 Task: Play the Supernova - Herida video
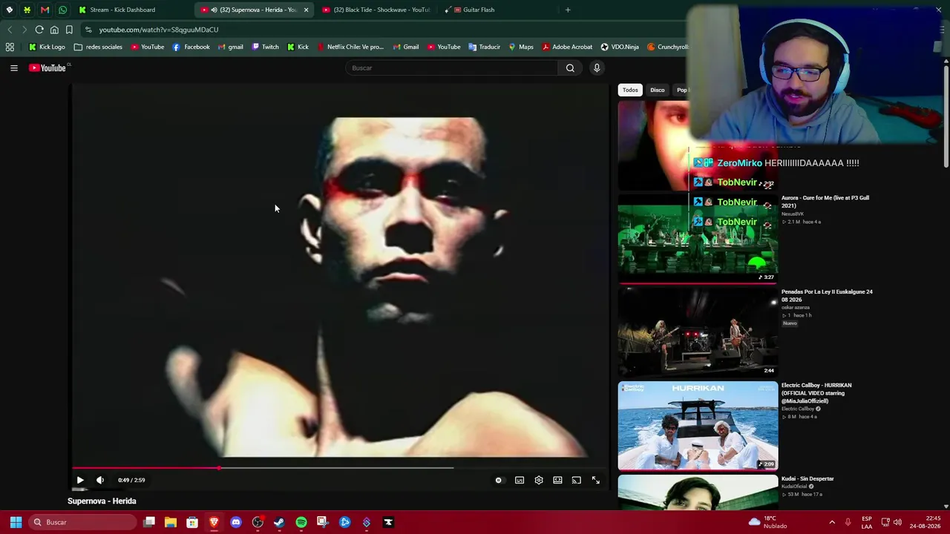pyautogui.click(x=80, y=480)
